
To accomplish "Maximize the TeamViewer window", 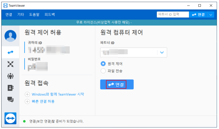I will [x=200, y=6].
